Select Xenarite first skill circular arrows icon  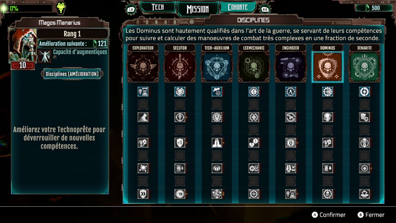coord(364,91)
